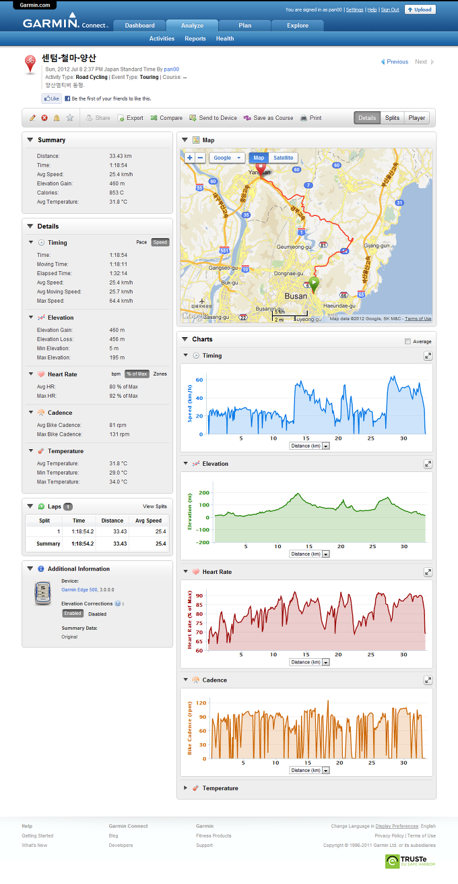
Task: Click the TRUSTe certification badge
Action: [x=411, y=861]
